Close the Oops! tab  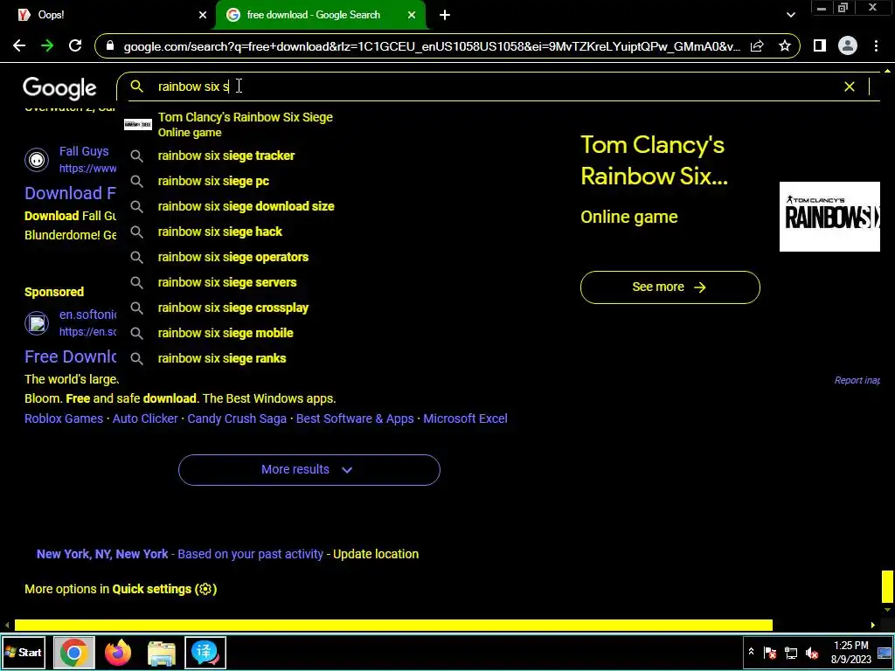pos(203,16)
